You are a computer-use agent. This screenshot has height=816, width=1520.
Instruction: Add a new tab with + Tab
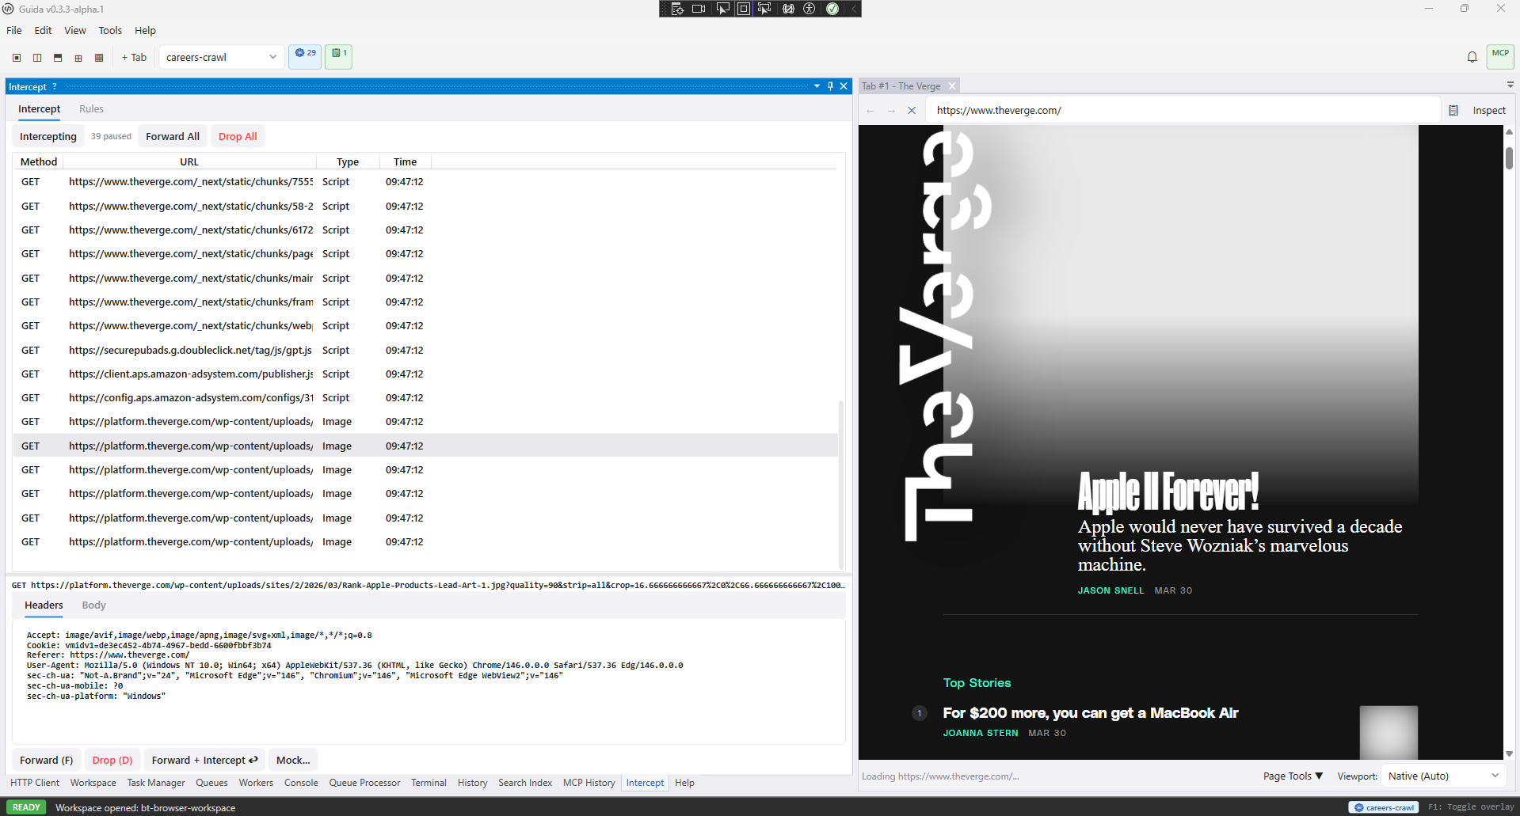pos(134,57)
